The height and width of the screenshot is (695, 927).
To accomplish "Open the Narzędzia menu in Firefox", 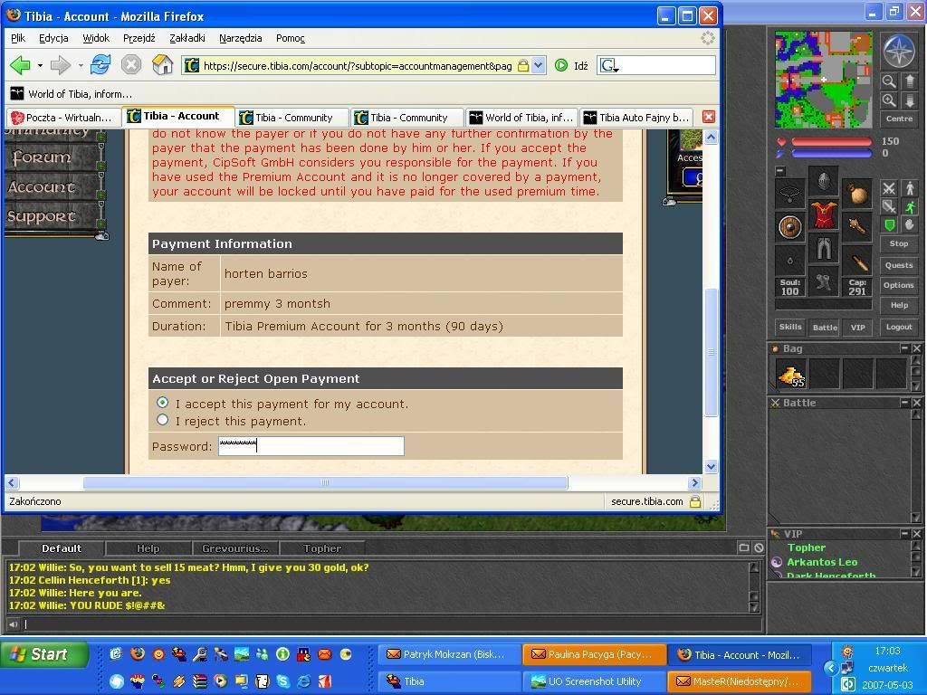I will coord(240,38).
